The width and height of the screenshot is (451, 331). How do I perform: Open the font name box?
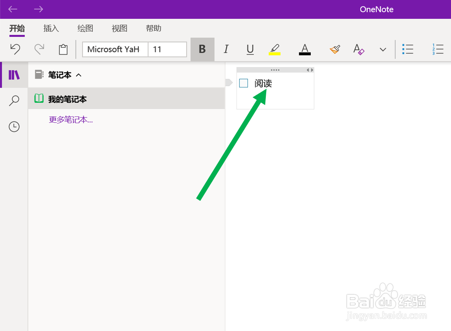click(x=115, y=49)
